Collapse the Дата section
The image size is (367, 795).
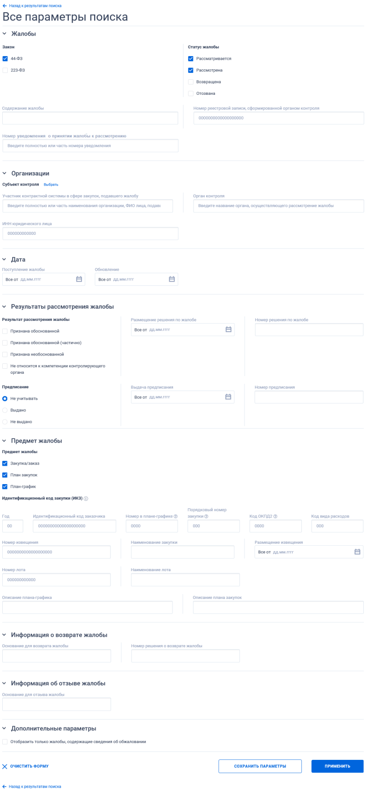(x=5, y=259)
